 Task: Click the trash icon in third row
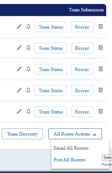click(101, 69)
